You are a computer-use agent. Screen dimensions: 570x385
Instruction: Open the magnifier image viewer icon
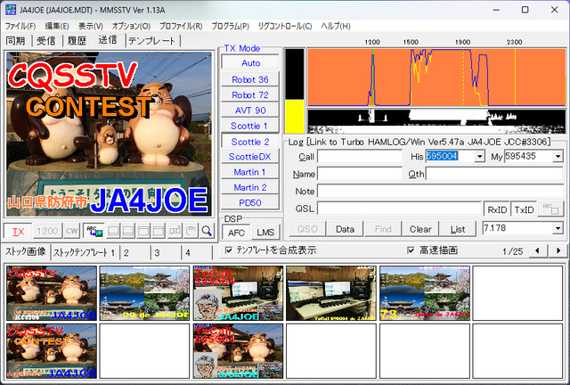coord(207,231)
